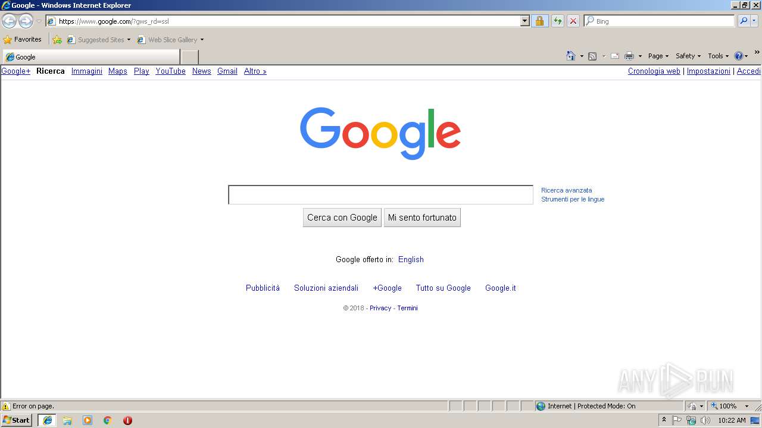Screen dimensions: 762x428
Task: Click the browser Forward arrow button
Action: pyautogui.click(x=26, y=21)
